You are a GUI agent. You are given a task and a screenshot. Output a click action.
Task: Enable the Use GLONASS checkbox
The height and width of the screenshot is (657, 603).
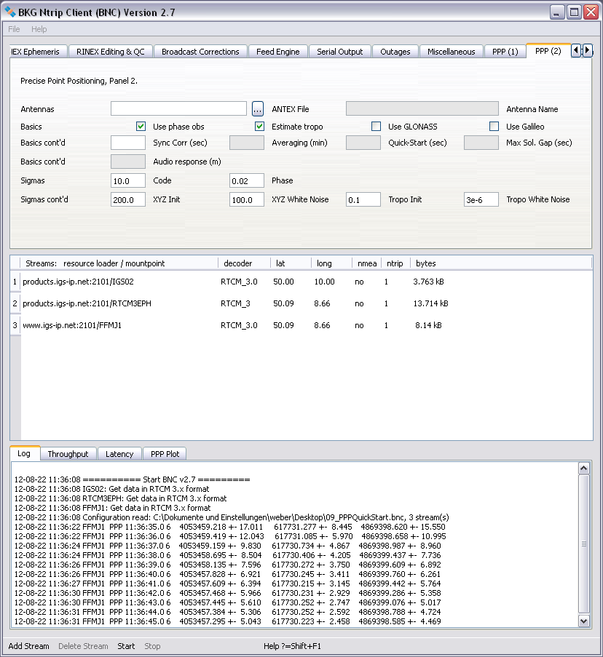376,127
